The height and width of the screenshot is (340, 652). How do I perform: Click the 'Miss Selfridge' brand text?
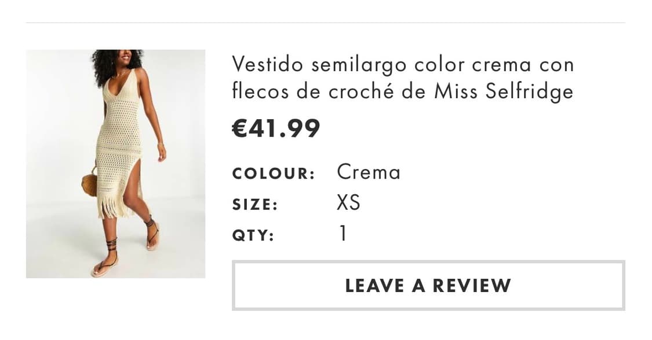click(x=503, y=91)
